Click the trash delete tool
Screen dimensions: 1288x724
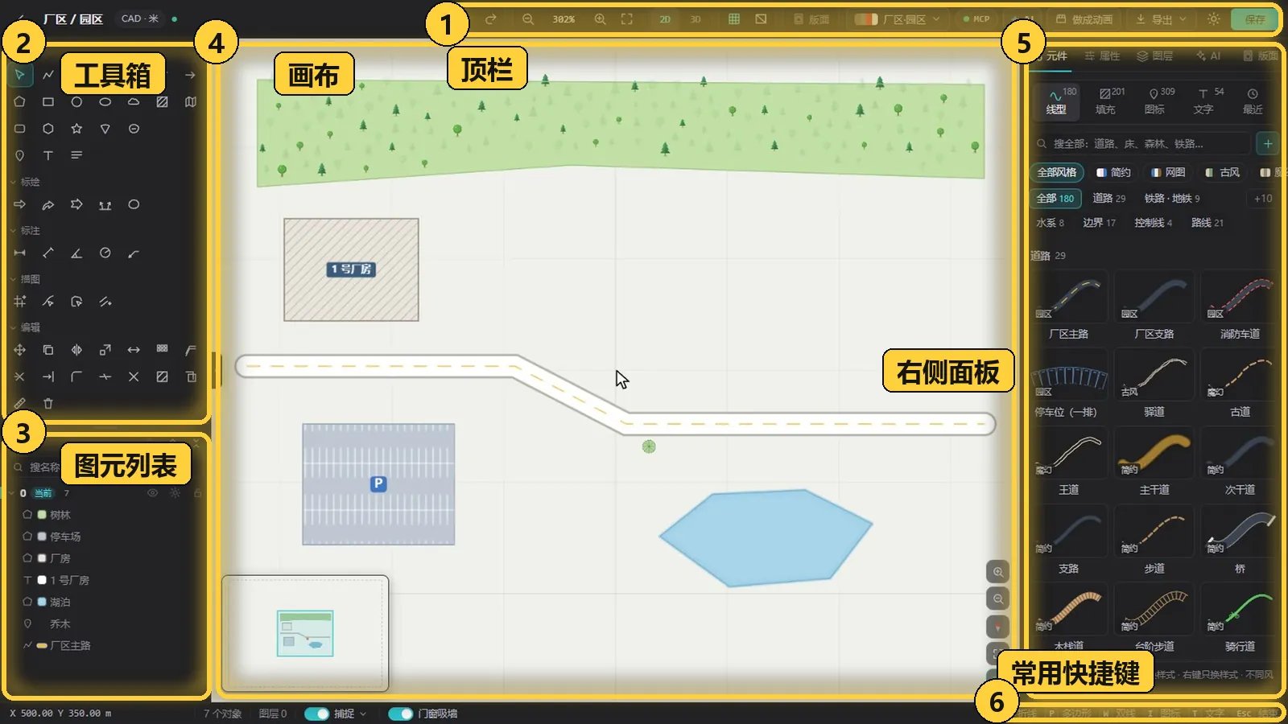(x=48, y=403)
